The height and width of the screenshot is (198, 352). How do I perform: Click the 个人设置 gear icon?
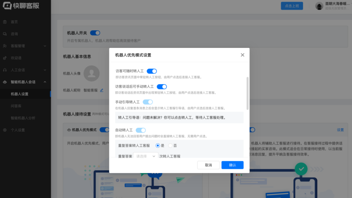tap(5, 130)
